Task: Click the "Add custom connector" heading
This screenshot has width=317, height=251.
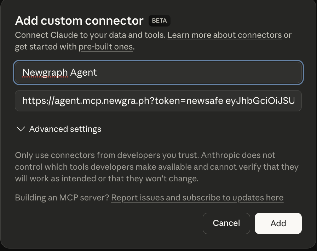Action: click(79, 21)
